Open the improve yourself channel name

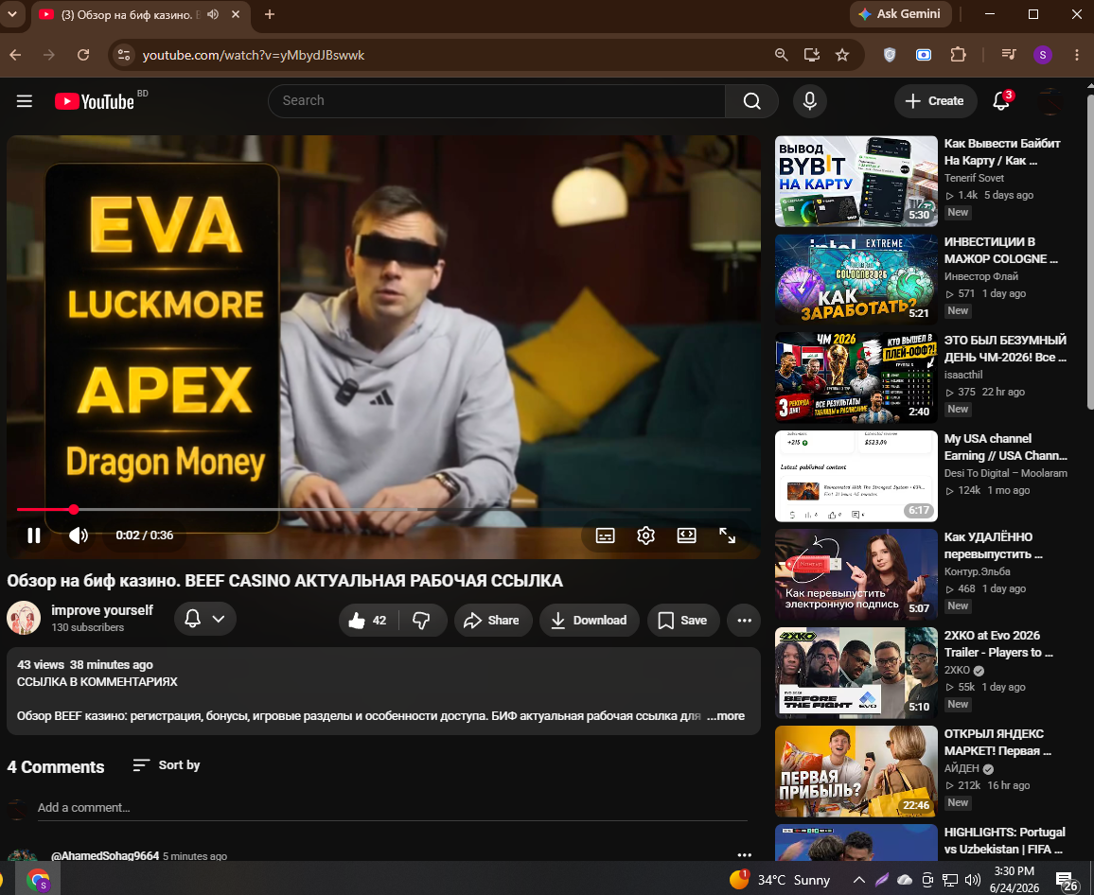pos(102,610)
